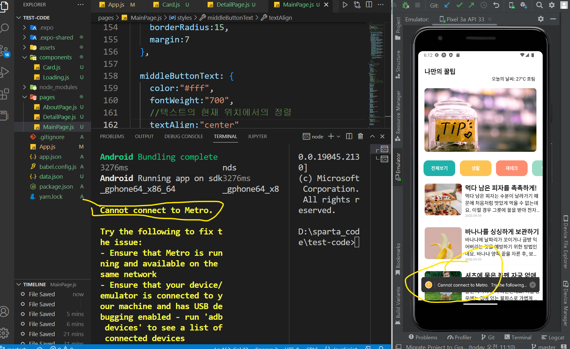Open Search view in VS Code activity bar
The width and height of the screenshot is (570, 349).
[x=4, y=28]
